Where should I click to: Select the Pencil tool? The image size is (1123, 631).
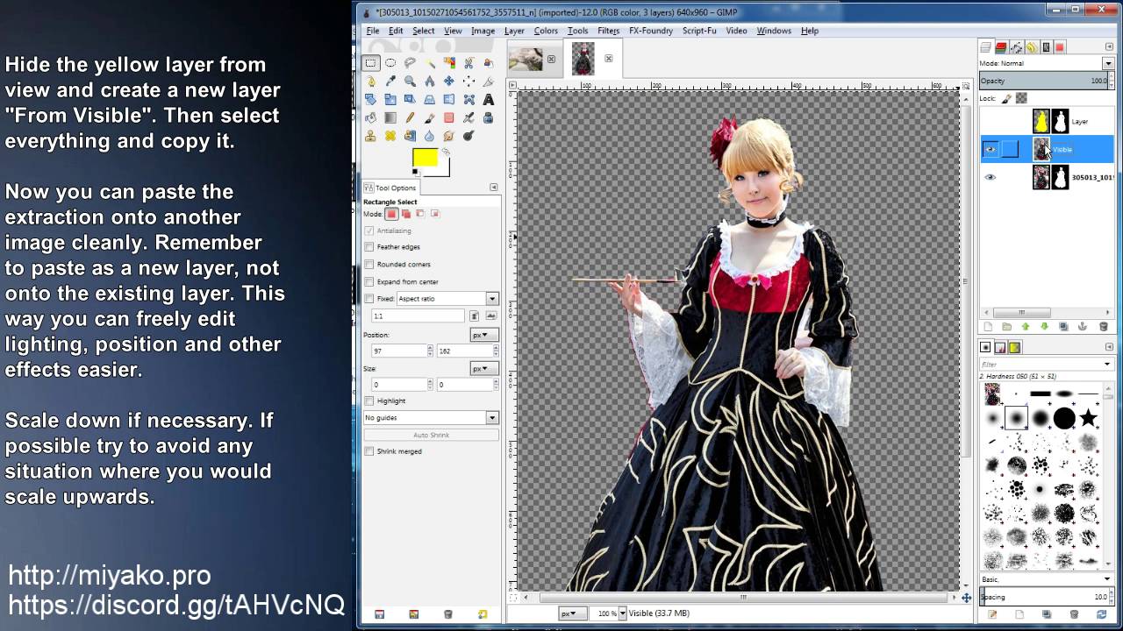point(410,117)
